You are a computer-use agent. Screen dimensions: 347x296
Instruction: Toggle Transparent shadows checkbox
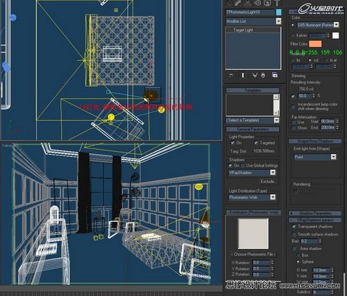294,227
